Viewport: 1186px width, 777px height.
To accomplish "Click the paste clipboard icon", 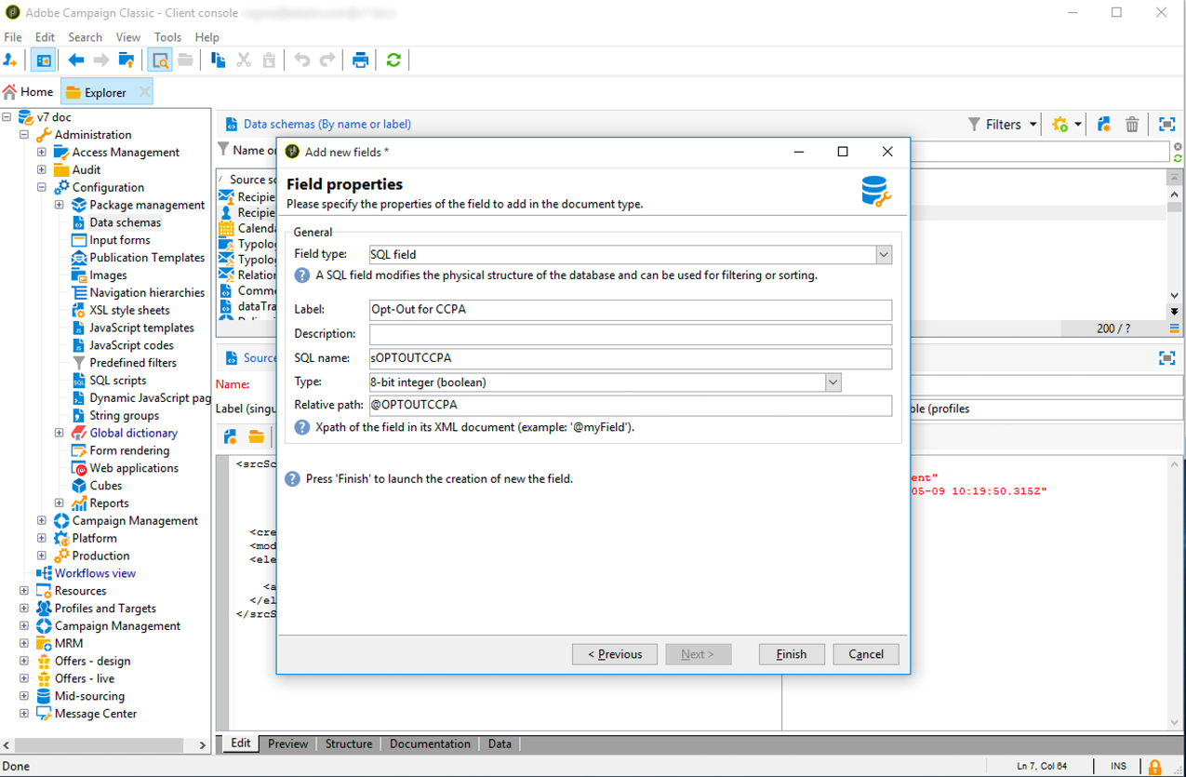I will coord(269,60).
